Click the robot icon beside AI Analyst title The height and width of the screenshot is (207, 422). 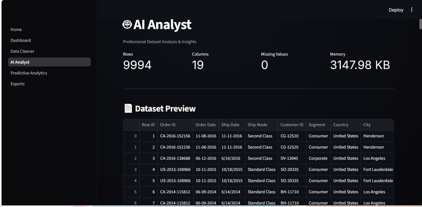[127, 24]
